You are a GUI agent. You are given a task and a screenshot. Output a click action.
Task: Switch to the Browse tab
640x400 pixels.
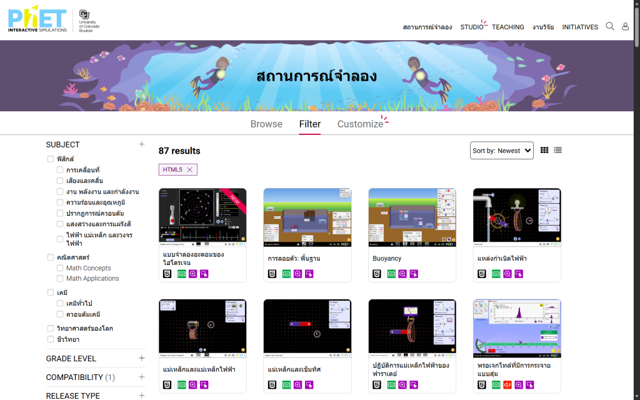click(266, 124)
